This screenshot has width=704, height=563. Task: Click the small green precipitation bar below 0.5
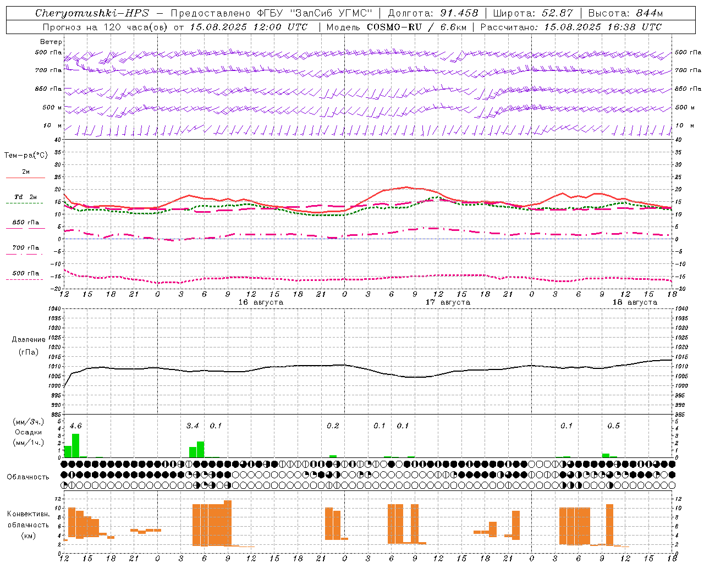click(x=606, y=455)
